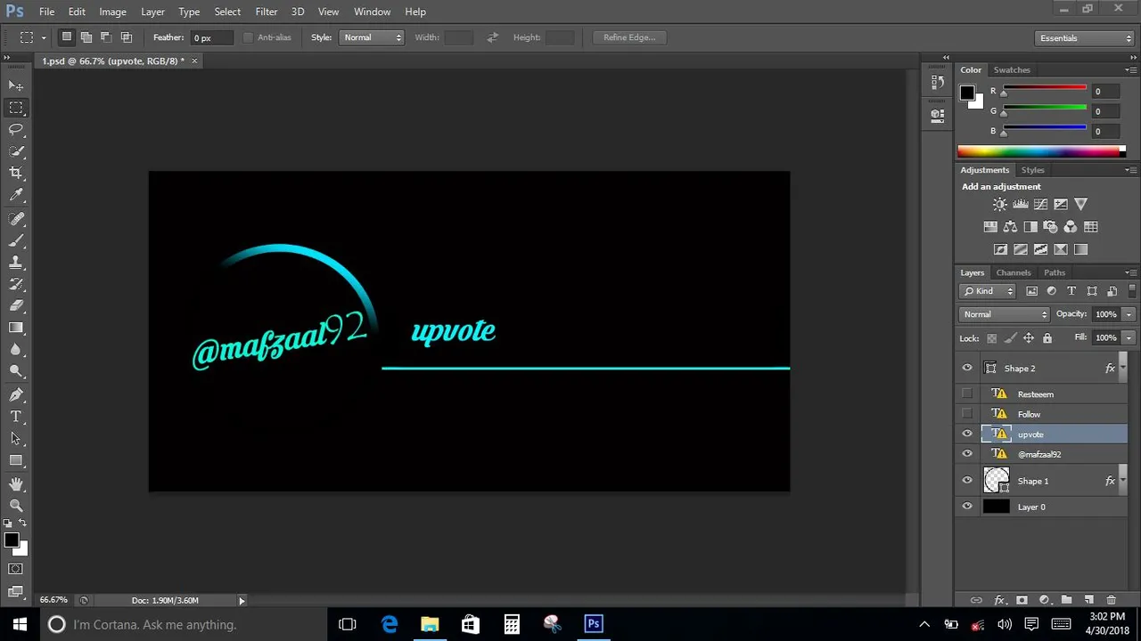Viewport: 1141px width, 641px height.
Task: Select the Hand tool
Action: (x=16, y=483)
